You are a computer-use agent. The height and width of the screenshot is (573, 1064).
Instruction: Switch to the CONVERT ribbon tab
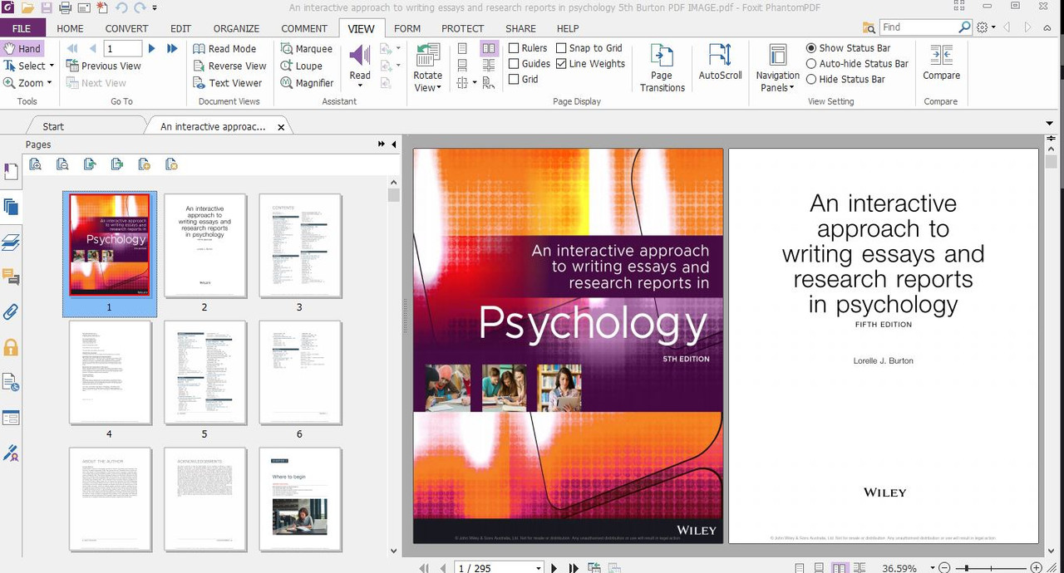(126, 28)
